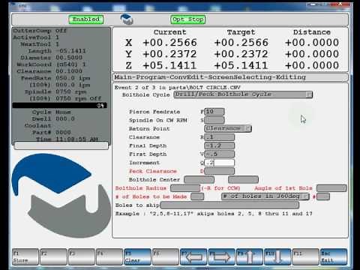
Task: Click the small logo icon in the top bar
Action: (127, 19)
